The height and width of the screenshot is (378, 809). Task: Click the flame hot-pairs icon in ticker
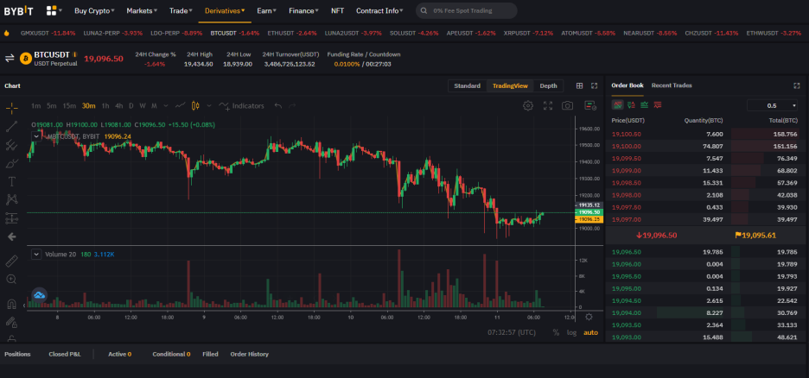(6, 33)
